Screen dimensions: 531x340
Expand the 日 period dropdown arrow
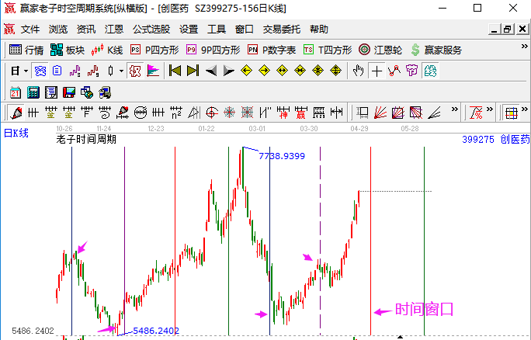point(26,71)
